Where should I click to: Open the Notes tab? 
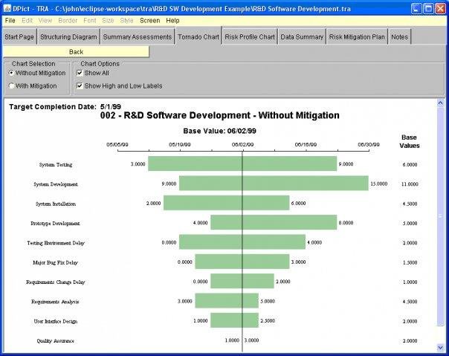[399, 37]
